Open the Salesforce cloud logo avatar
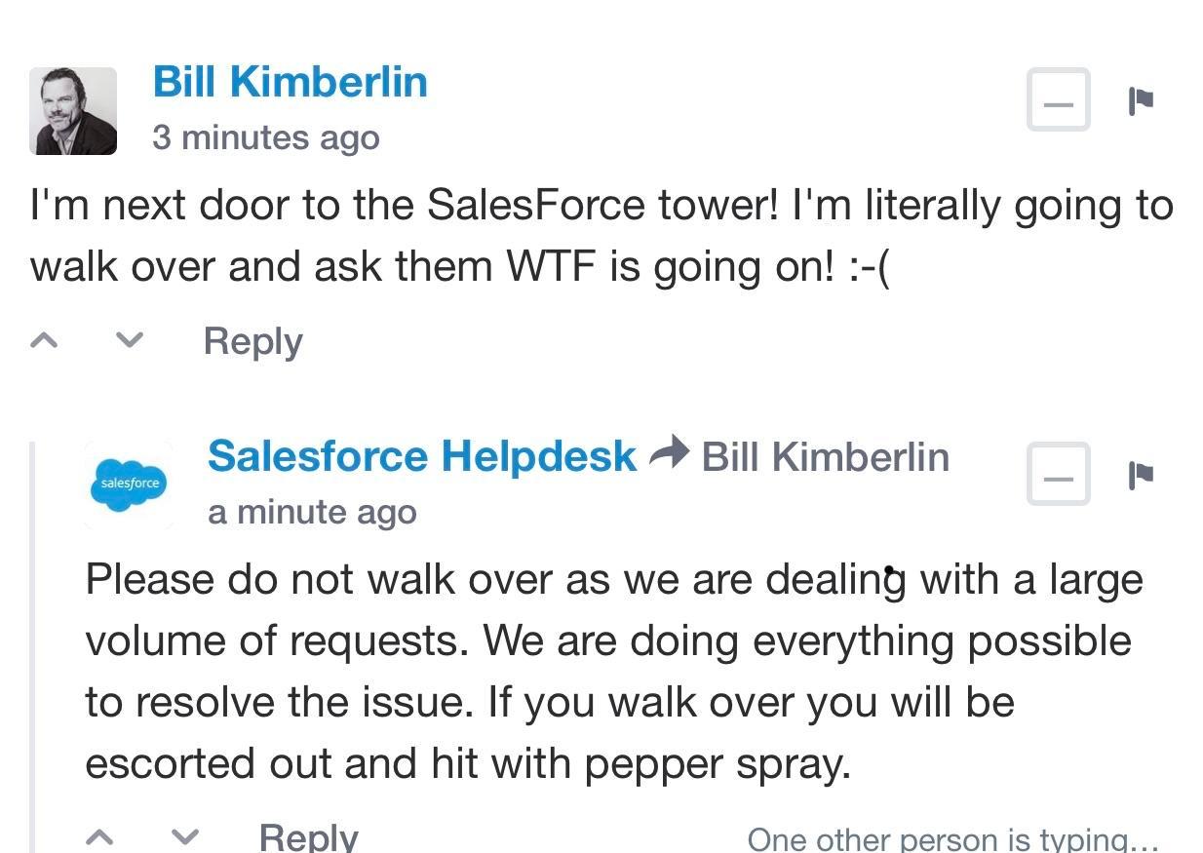This screenshot has width=1203, height=853. (x=129, y=485)
